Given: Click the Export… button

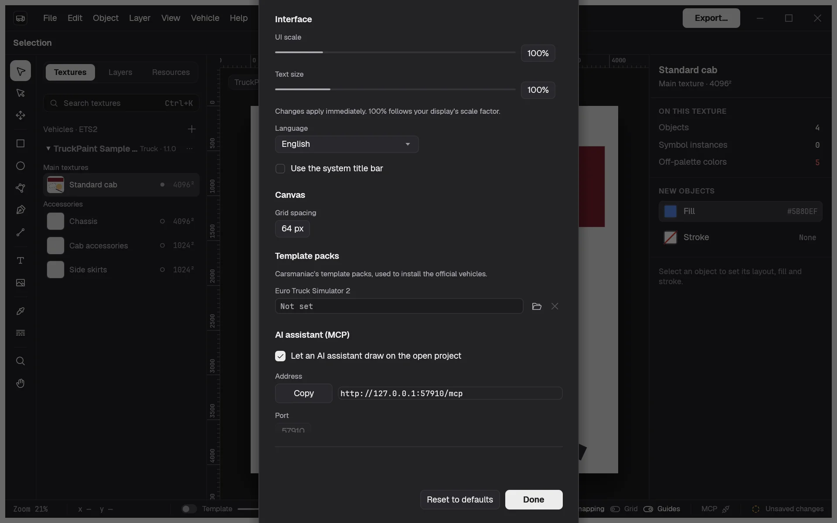Looking at the screenshot, I should coord(711,18).
